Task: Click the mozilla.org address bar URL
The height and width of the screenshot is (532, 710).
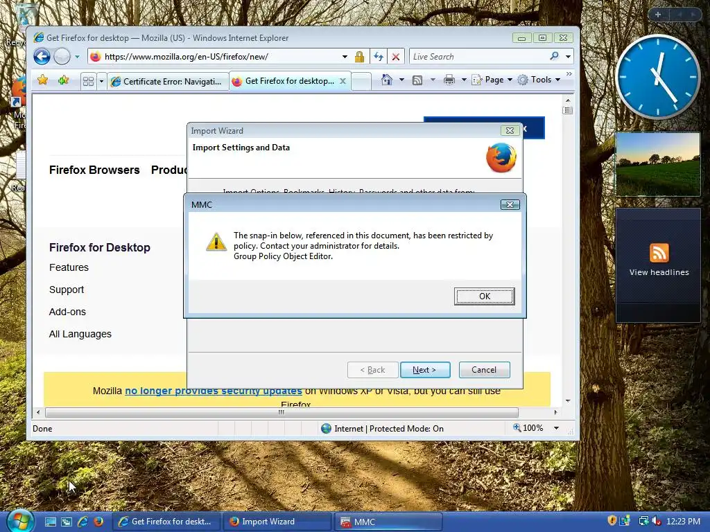Action: click(x=186, y=57)
